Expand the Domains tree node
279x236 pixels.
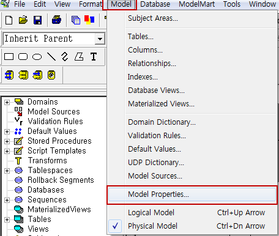click(7, 102)
